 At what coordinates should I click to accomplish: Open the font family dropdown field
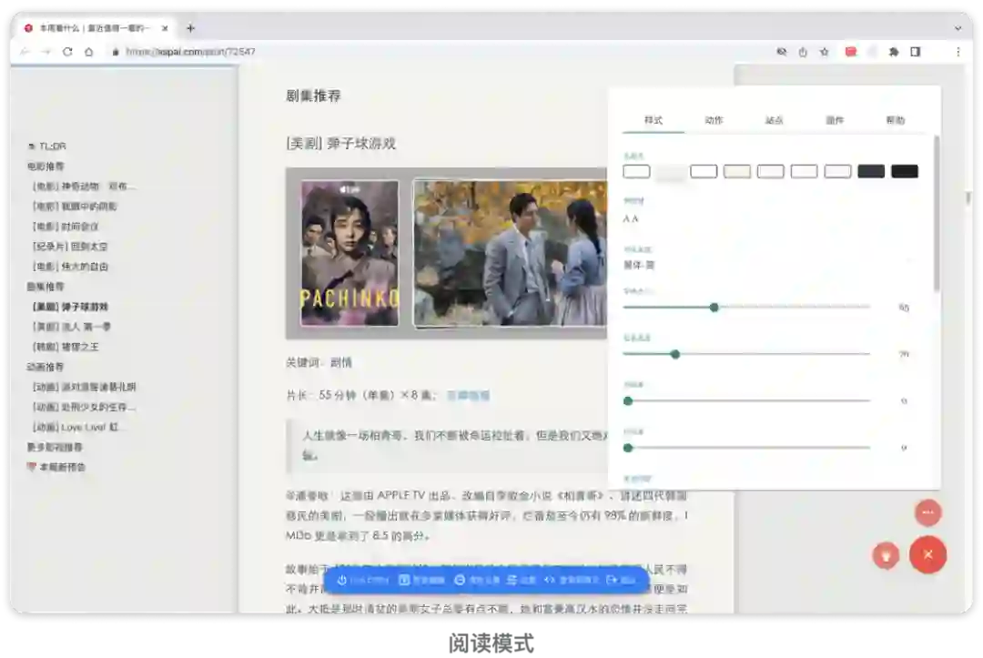tap(767, 265)
